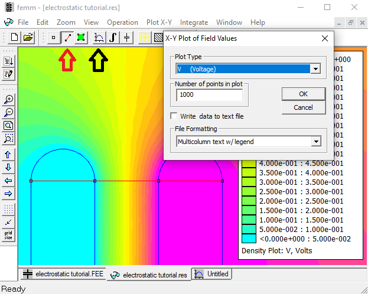Select the green area block mode tool
368x294 pixels.
(x=80, y=37)
